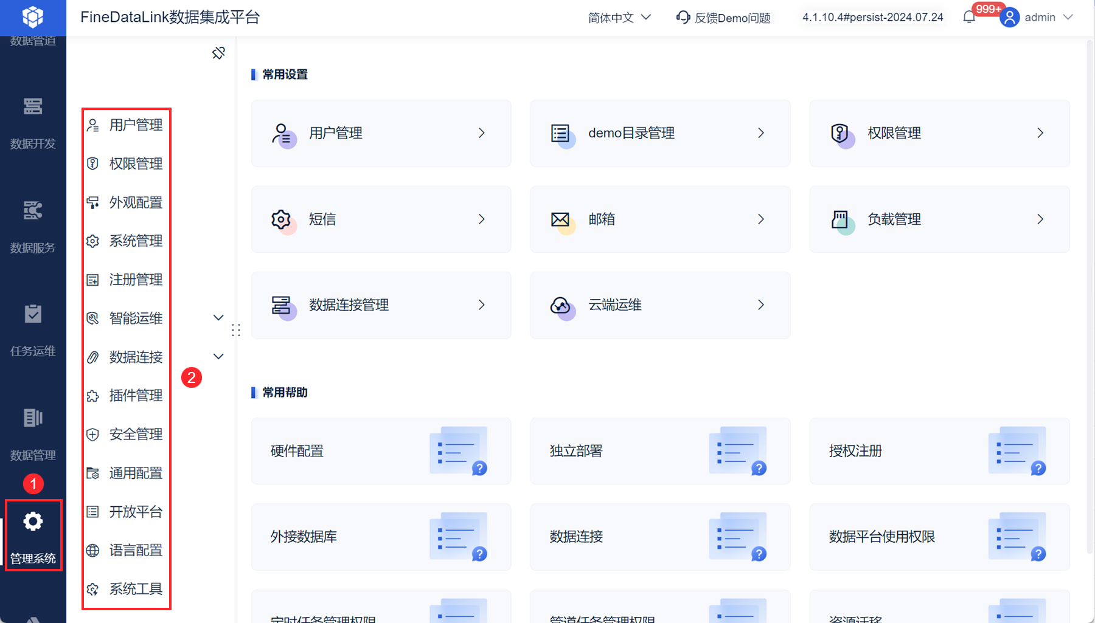This screenshot has height=623, width=1095.
Task: Click the 外观配置 paint roller icon
Action: [x=92, y=202]
